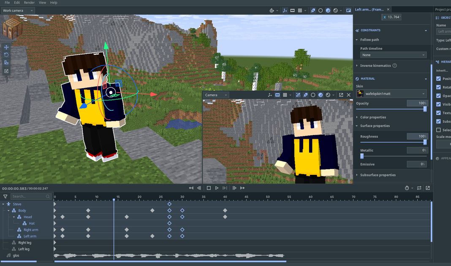Toggle the Opacity inherit checkbox
The width and height of the screenshot is (451, 266).
click(438, 96)
